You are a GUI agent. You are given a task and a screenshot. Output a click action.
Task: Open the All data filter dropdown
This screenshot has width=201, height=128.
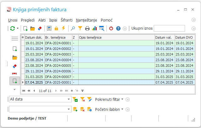tap(69, 99)
